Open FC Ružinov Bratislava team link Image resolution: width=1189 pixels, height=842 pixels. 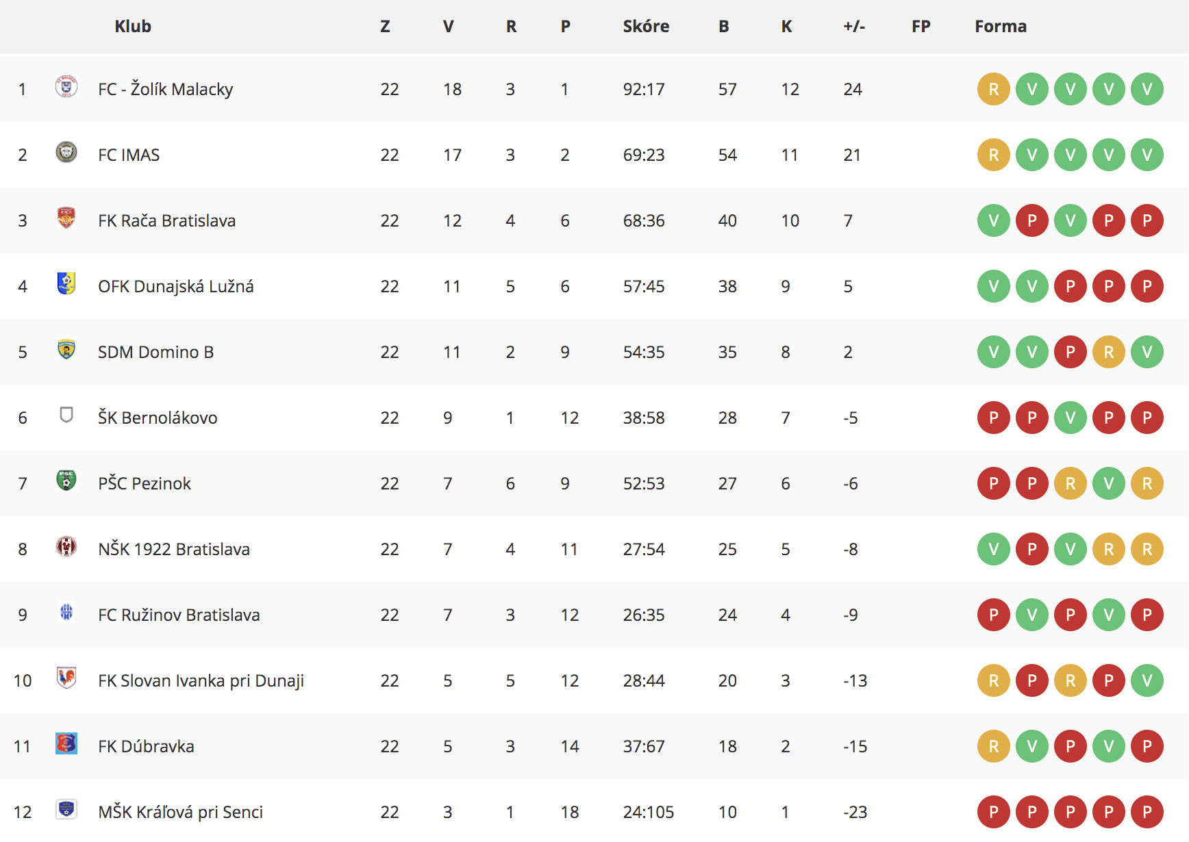(179, 615)
